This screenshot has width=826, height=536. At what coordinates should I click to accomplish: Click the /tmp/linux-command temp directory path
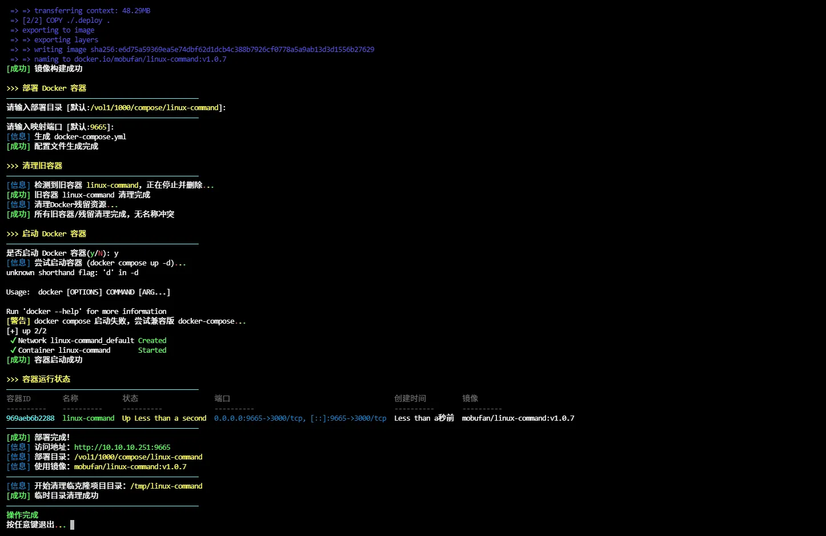166,486
